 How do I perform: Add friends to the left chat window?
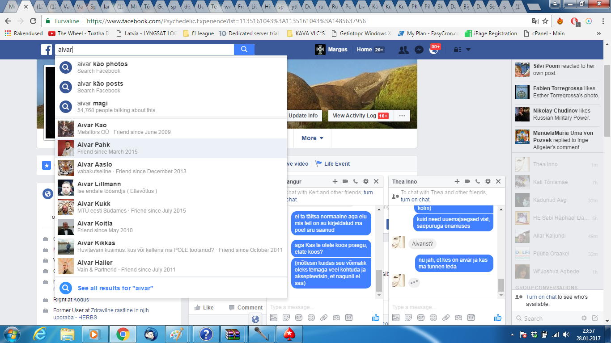coord(335,181)
